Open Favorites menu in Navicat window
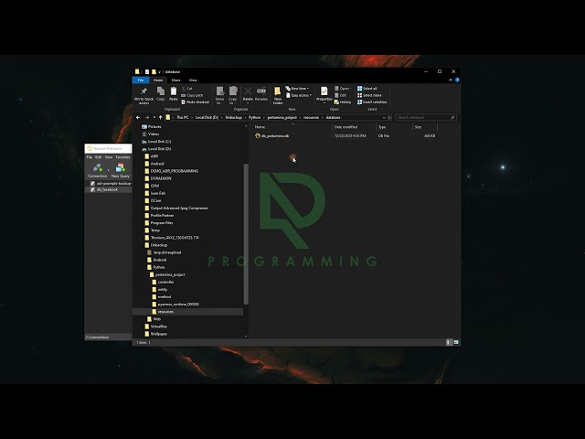This screenshot has height=439, width=585. (x=122, y=157)
